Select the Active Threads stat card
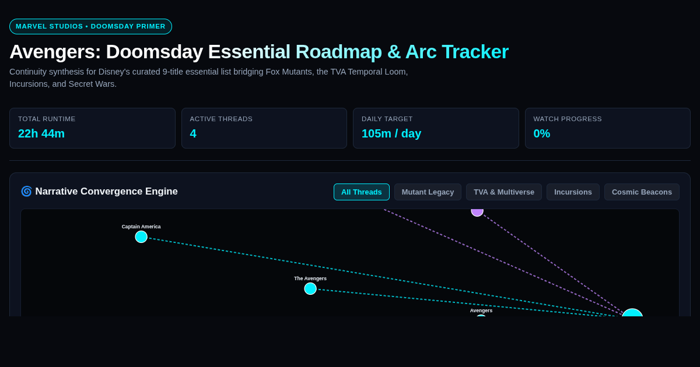700x367 pixels. pos(264,128)
